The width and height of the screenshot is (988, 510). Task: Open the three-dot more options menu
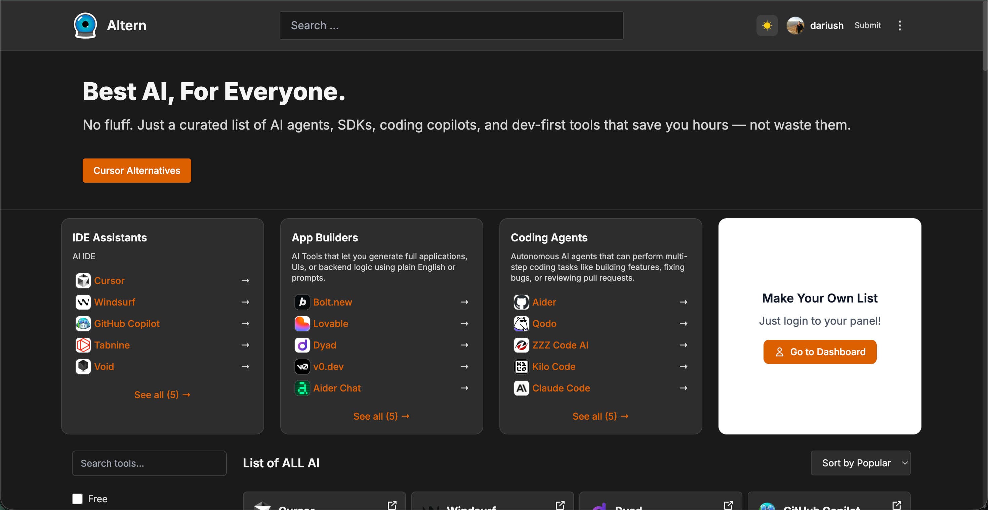(900, 25)
